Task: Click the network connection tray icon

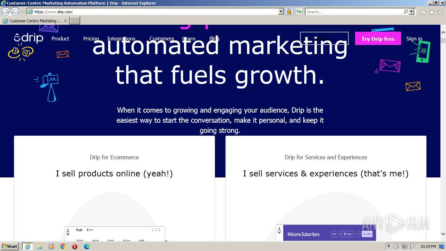Action: pos(405,246)
